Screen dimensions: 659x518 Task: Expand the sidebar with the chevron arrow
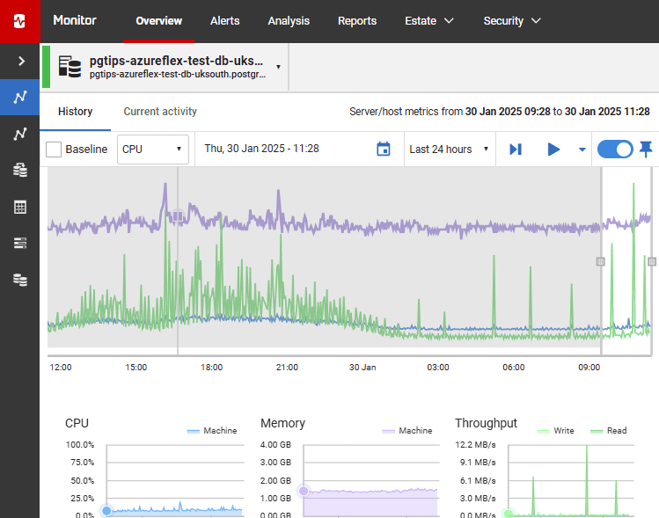click(21, 62)
